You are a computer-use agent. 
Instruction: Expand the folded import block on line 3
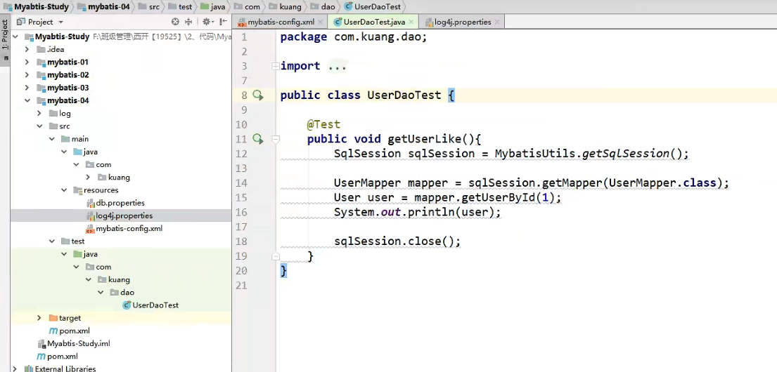[275, 66]
